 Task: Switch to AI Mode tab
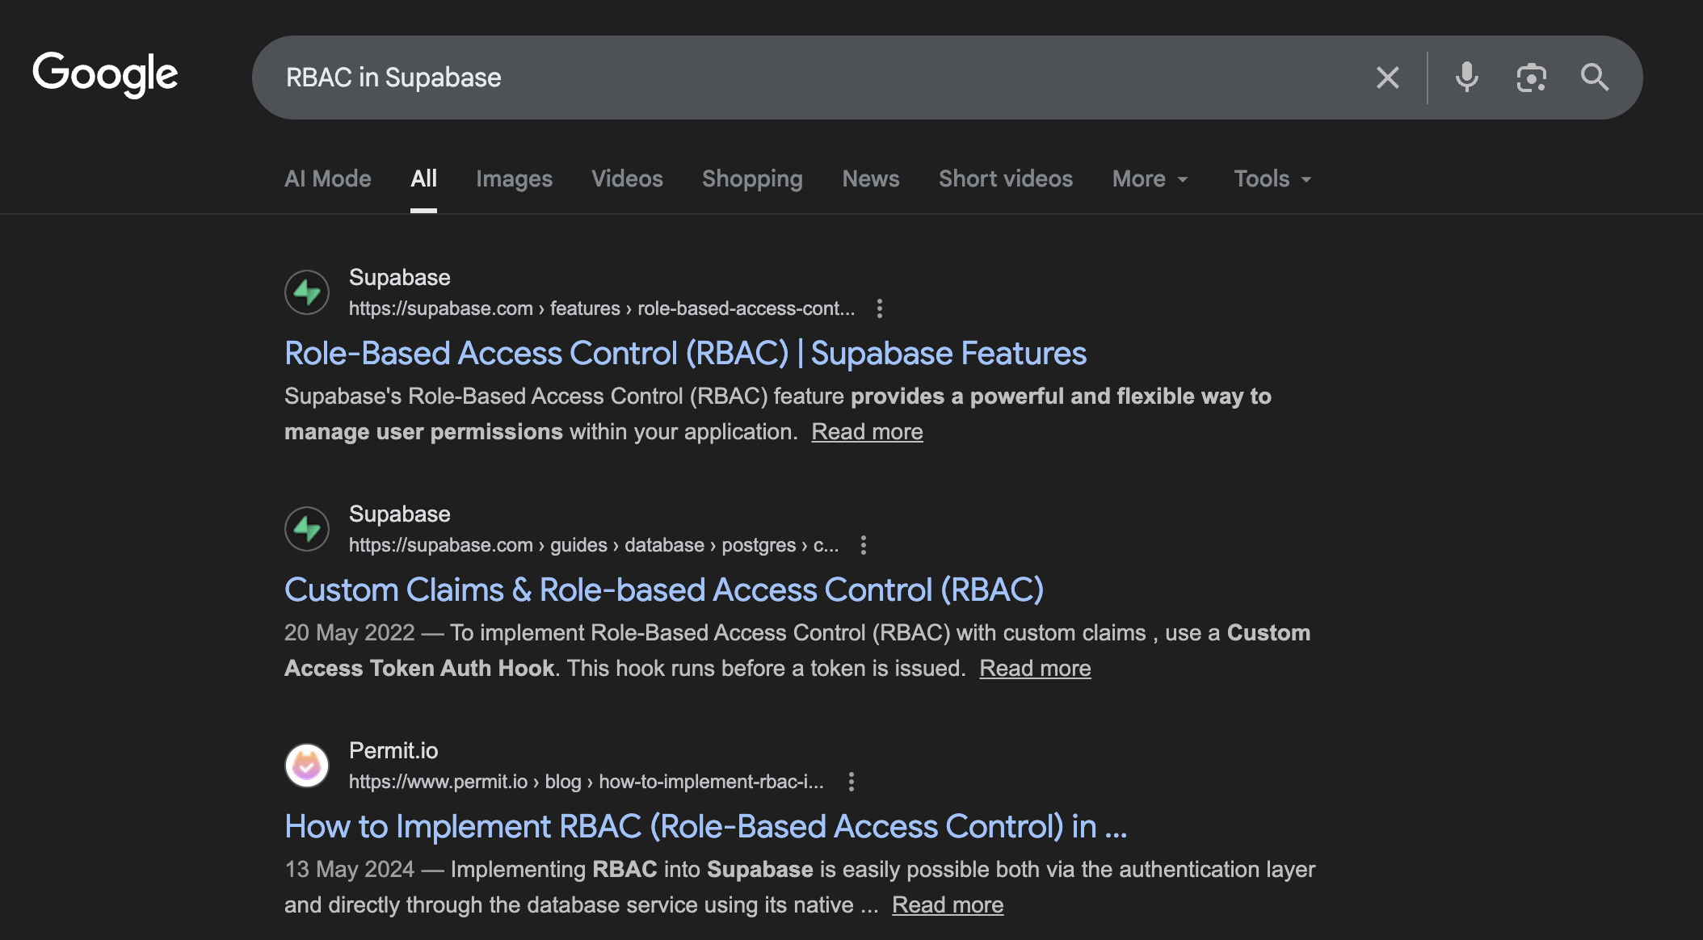[x=328, y=178]
